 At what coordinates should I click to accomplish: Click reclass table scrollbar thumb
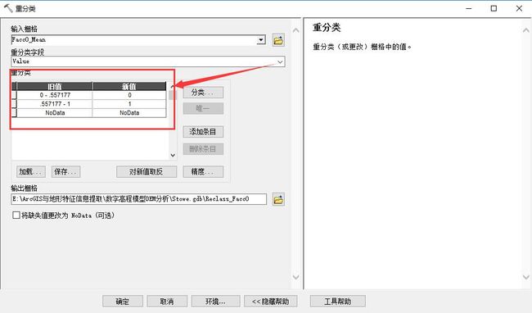tap(172, 95)
